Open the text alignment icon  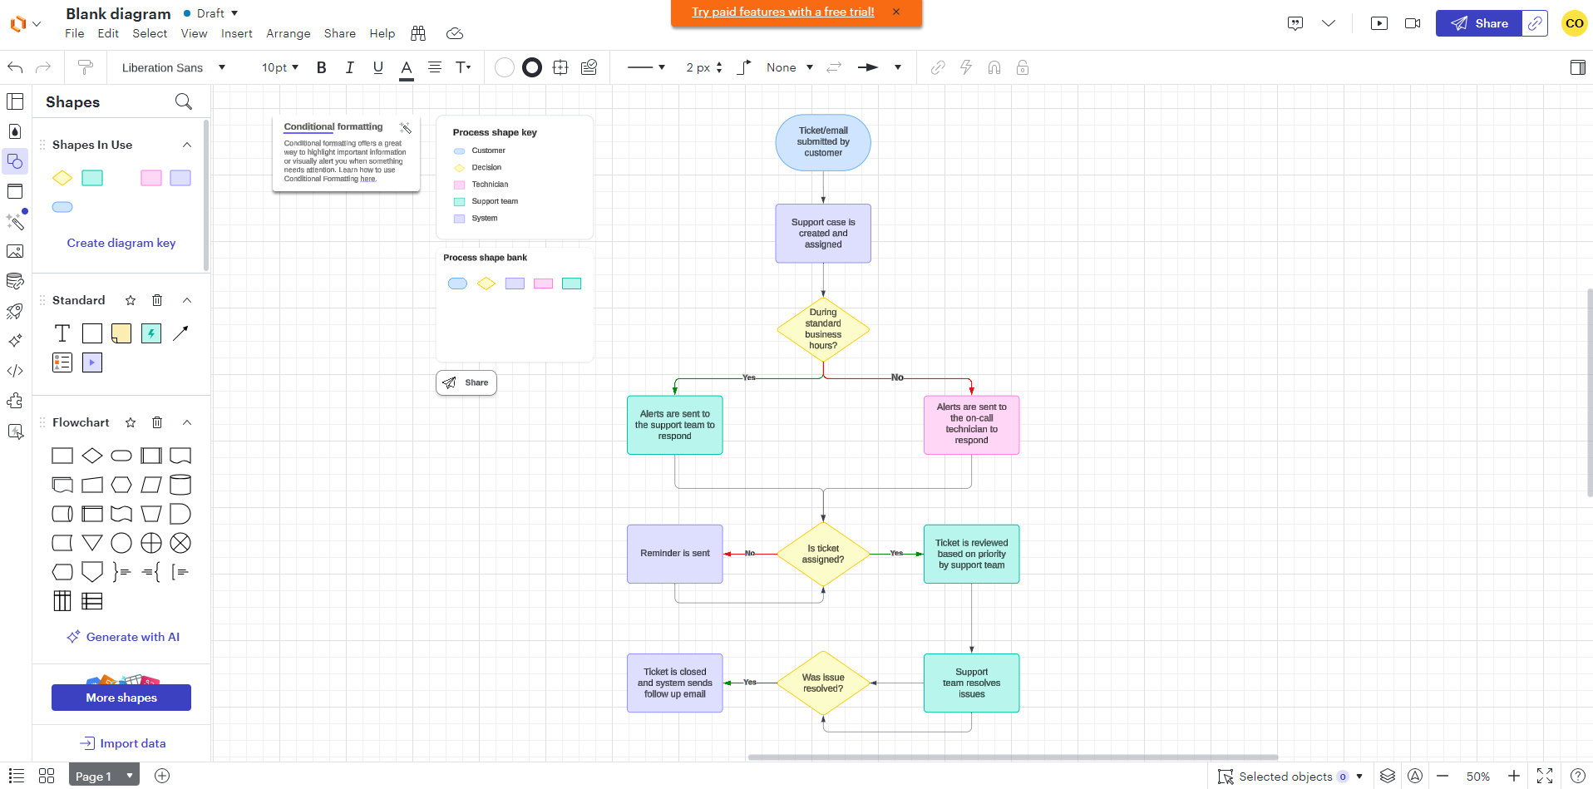[434, 67]
